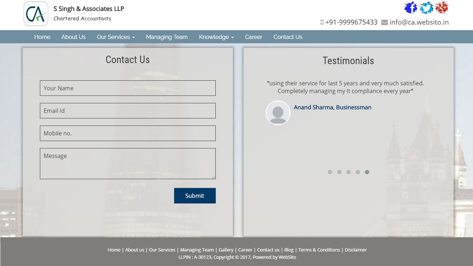The image size is (473, 266).
Task: Open the footer Home link
Action: [114, 250]
